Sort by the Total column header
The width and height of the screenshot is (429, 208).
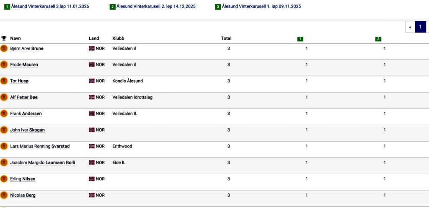point(226,38)
